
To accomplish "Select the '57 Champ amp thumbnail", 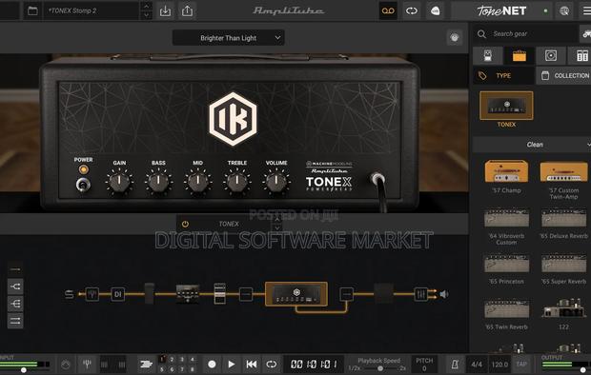I will tap(506, 171).
